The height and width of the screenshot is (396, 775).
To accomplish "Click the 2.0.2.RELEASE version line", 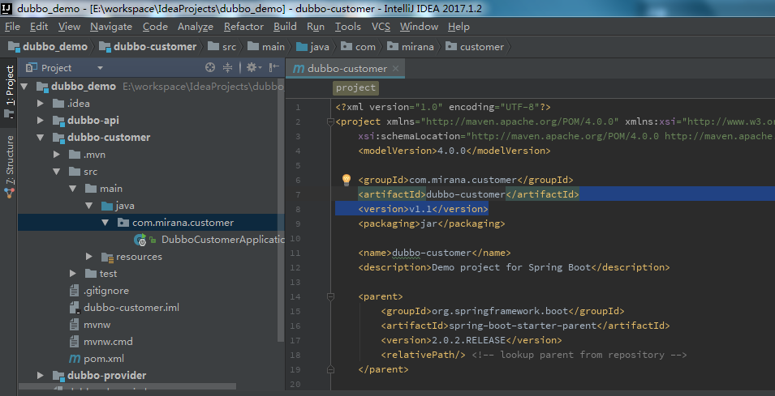I will [471, 340].
